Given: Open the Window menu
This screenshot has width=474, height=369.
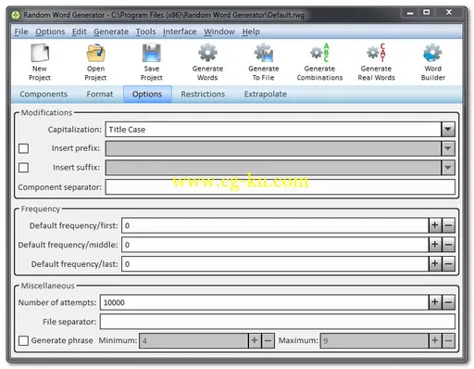Looking at the screenshot, I should (219, 32).
